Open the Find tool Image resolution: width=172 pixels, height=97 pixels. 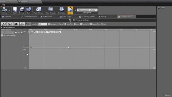(x=29, y=10)
